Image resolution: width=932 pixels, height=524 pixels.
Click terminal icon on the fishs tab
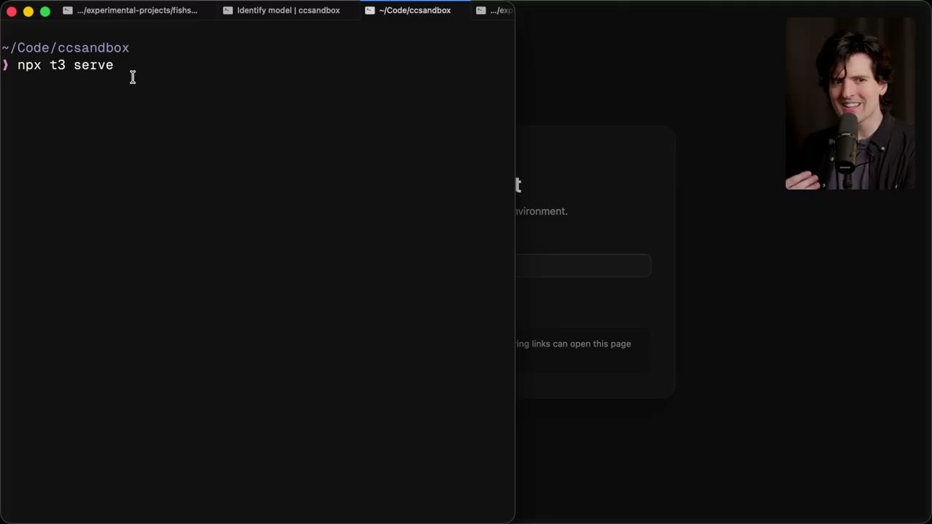[x=68, y=10]
